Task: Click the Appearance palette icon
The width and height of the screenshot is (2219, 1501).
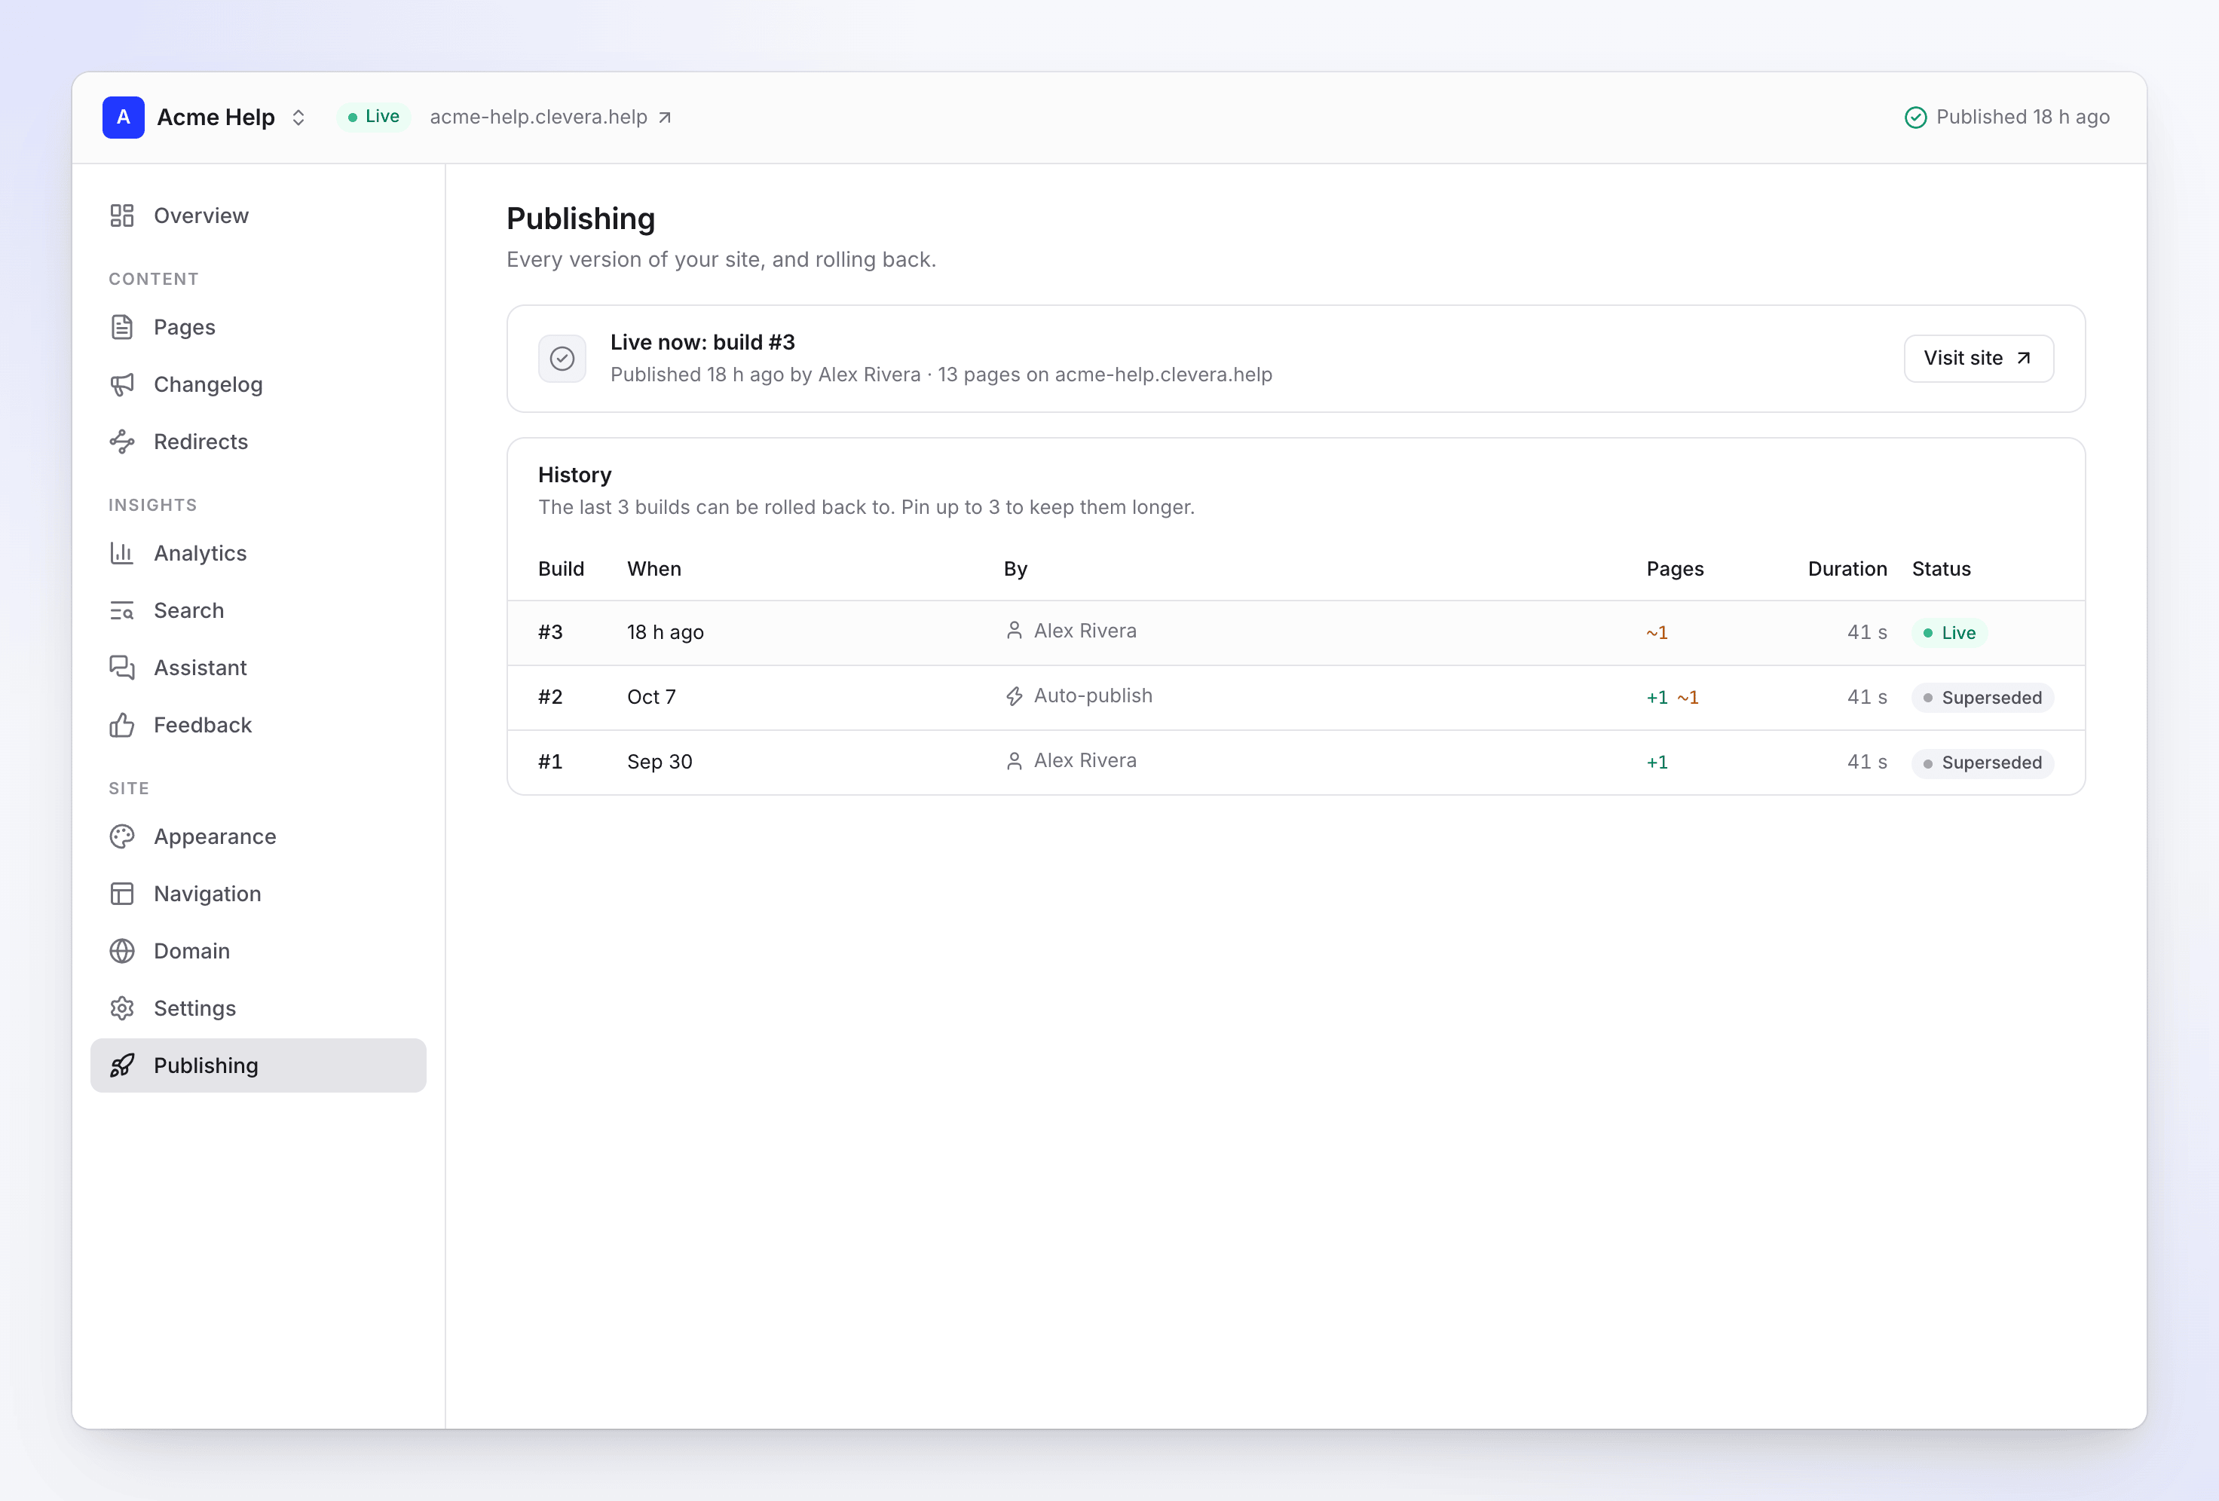Action: coord(122,837)
